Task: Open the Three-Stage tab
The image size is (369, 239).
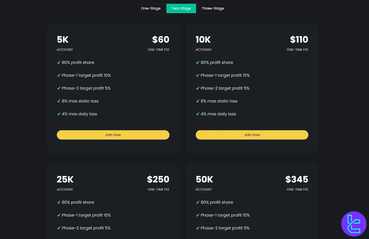Action: [213, 8]
